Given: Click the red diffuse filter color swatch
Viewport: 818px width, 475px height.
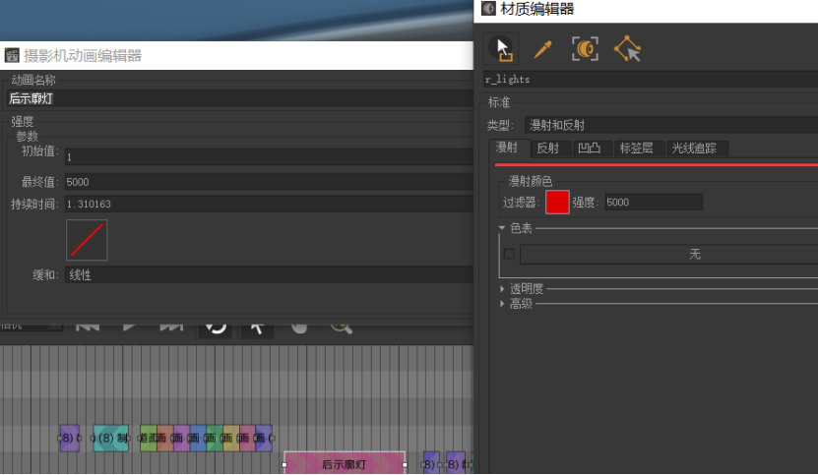Looking at the screenshot, I should [x=557, y=202].
